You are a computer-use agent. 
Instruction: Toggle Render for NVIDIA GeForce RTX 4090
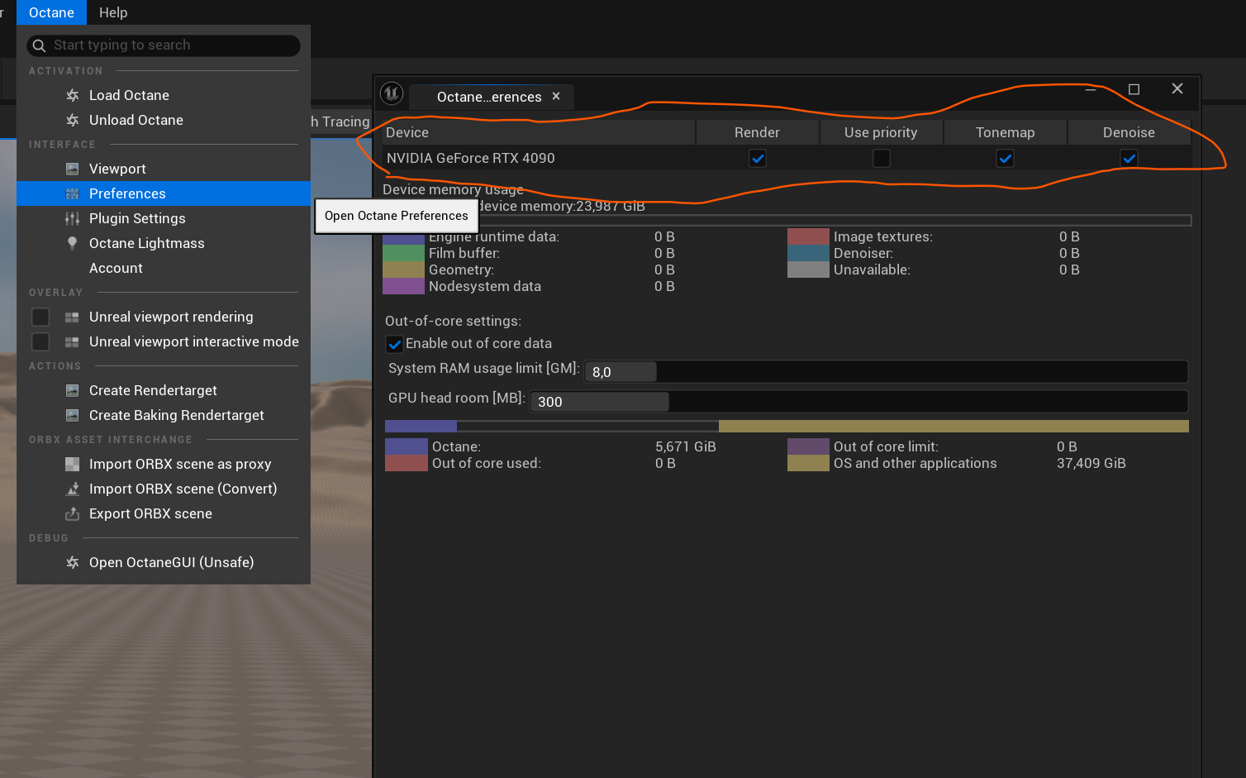pyautogui.click(x=758, y=158)
